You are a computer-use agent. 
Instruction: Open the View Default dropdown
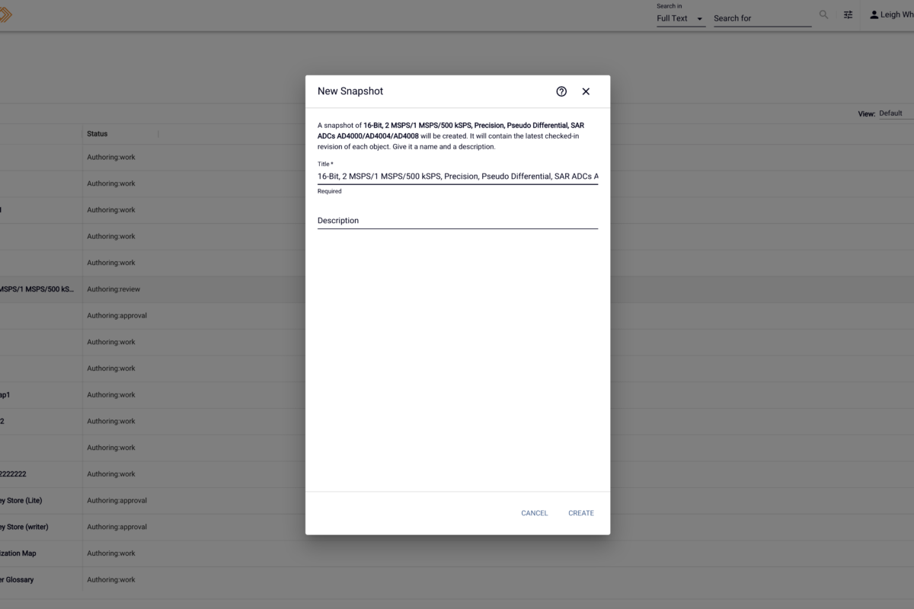(x=896, y=113)
